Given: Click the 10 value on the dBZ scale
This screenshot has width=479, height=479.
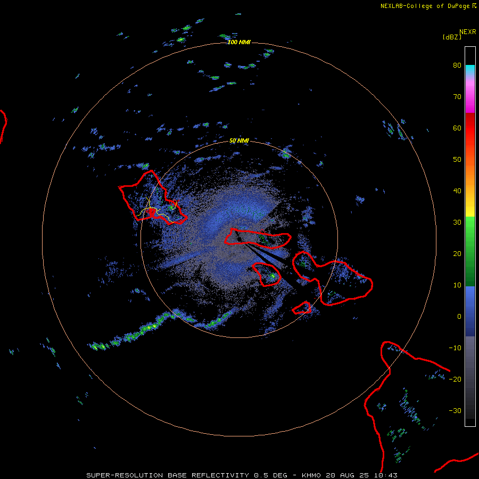Looking at the screenshot, I should tap(457, 285).
